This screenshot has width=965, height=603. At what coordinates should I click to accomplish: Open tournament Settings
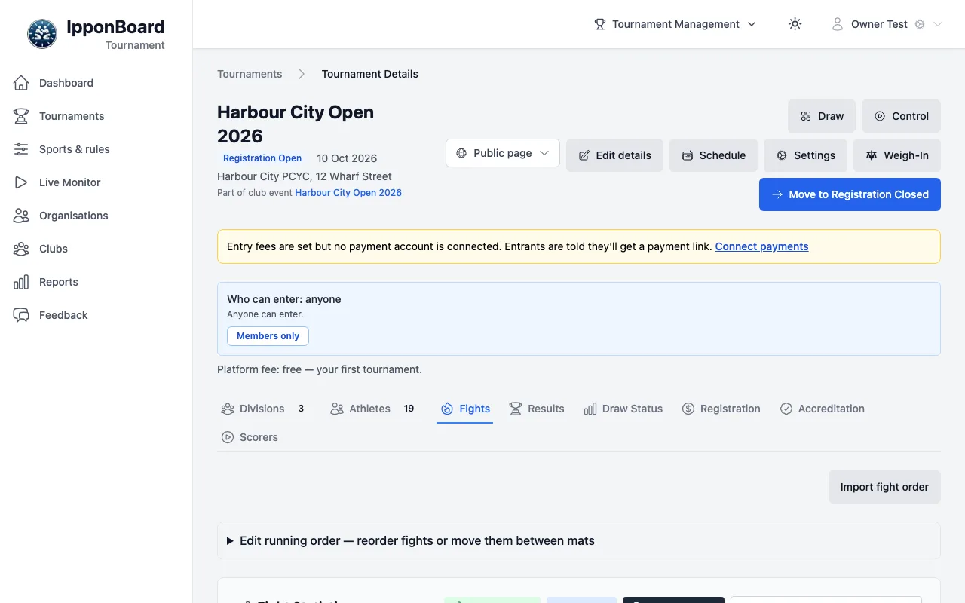coord(805,155)
